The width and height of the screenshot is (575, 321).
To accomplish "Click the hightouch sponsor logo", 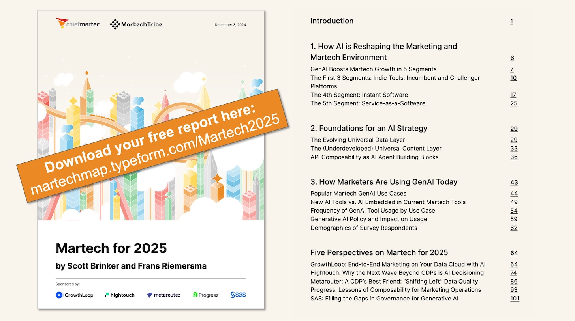I will pyautogui.click(x=119, y=295).
